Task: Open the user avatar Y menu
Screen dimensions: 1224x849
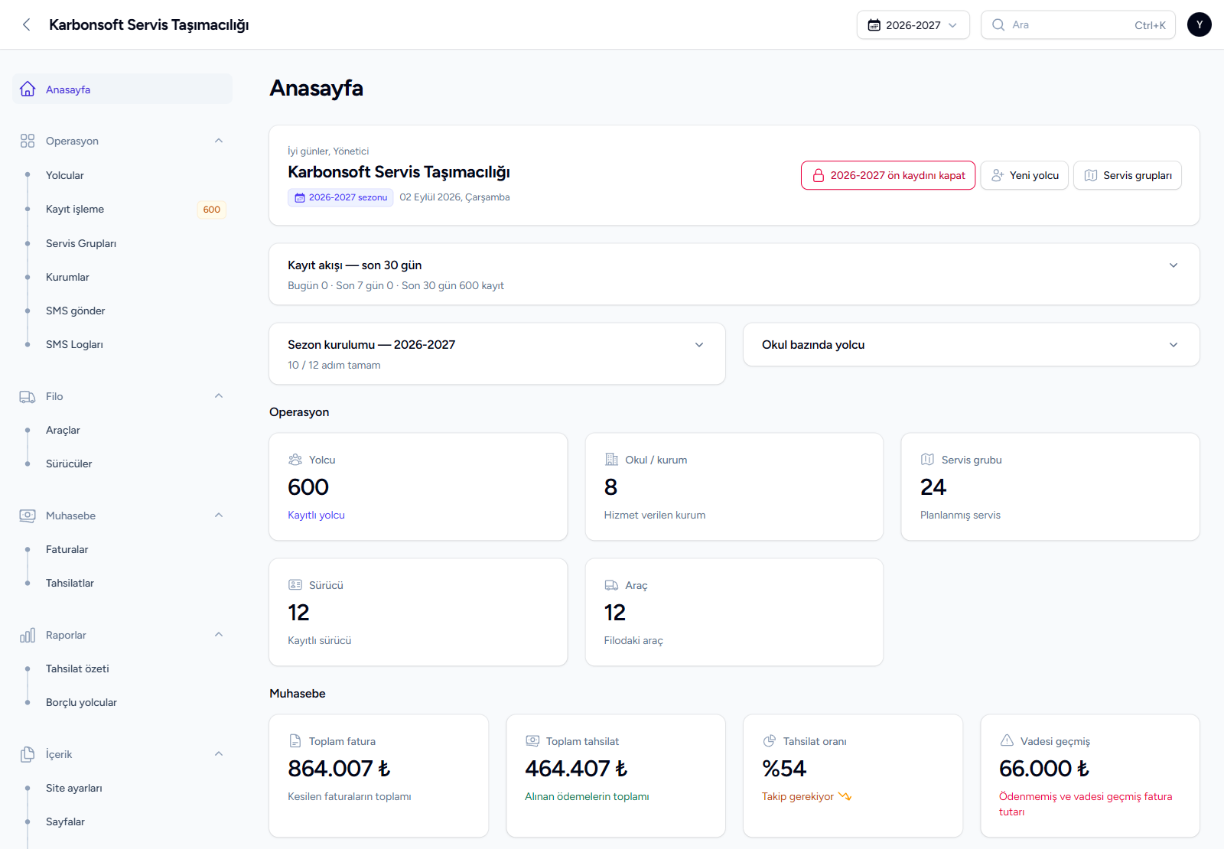Action: tap(1200, 24)
